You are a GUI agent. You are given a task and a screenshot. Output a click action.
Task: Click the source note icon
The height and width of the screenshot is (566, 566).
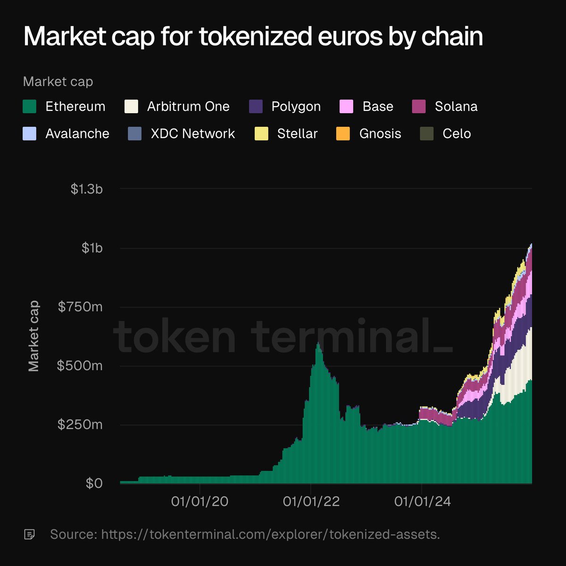pyautogui.click(x=30, y=534)
